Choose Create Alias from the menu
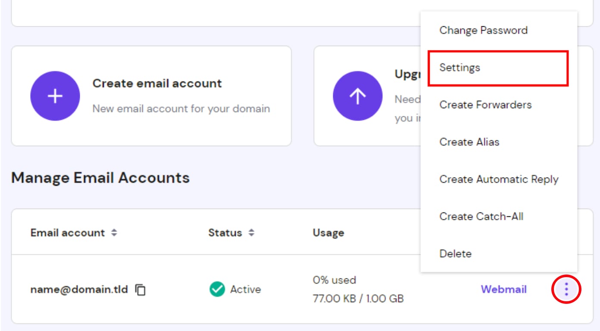Screen dimensions: 600x331 (x=469, y=142)
